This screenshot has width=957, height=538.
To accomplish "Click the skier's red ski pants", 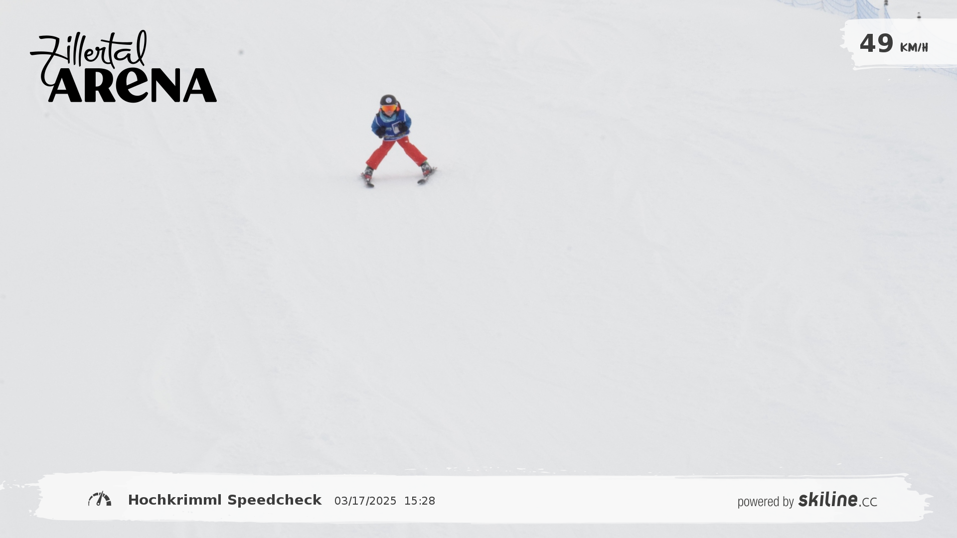I will 396,153.
